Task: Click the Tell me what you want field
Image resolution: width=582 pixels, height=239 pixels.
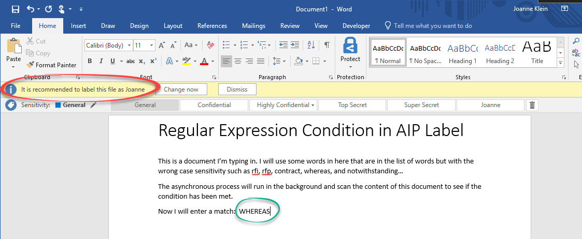Action: (x=433, y=26)
